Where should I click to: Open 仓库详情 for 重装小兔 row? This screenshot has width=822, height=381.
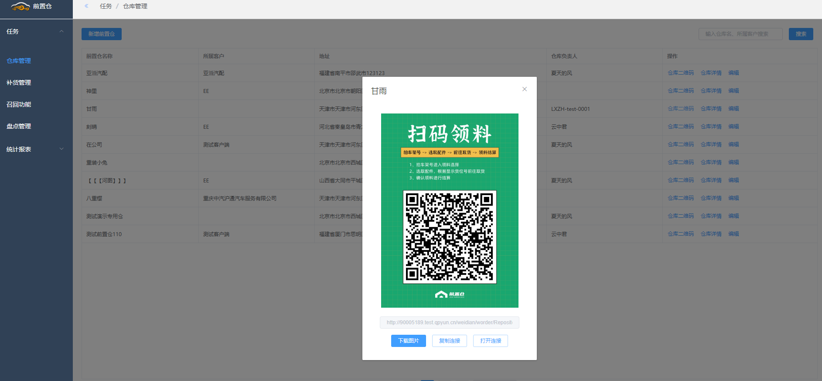tap(711, 162)
